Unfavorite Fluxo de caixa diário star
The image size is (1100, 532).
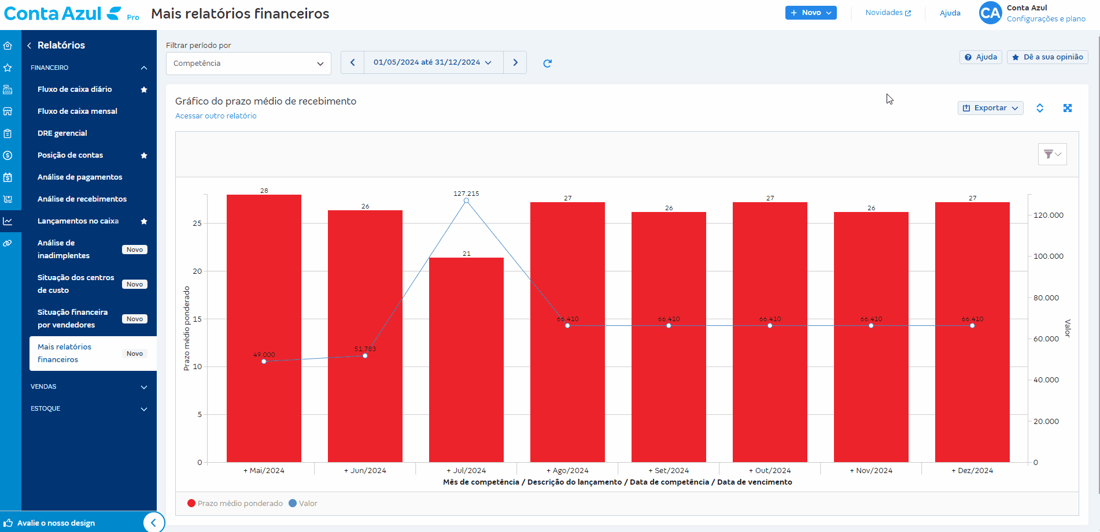tap(144, 90)
